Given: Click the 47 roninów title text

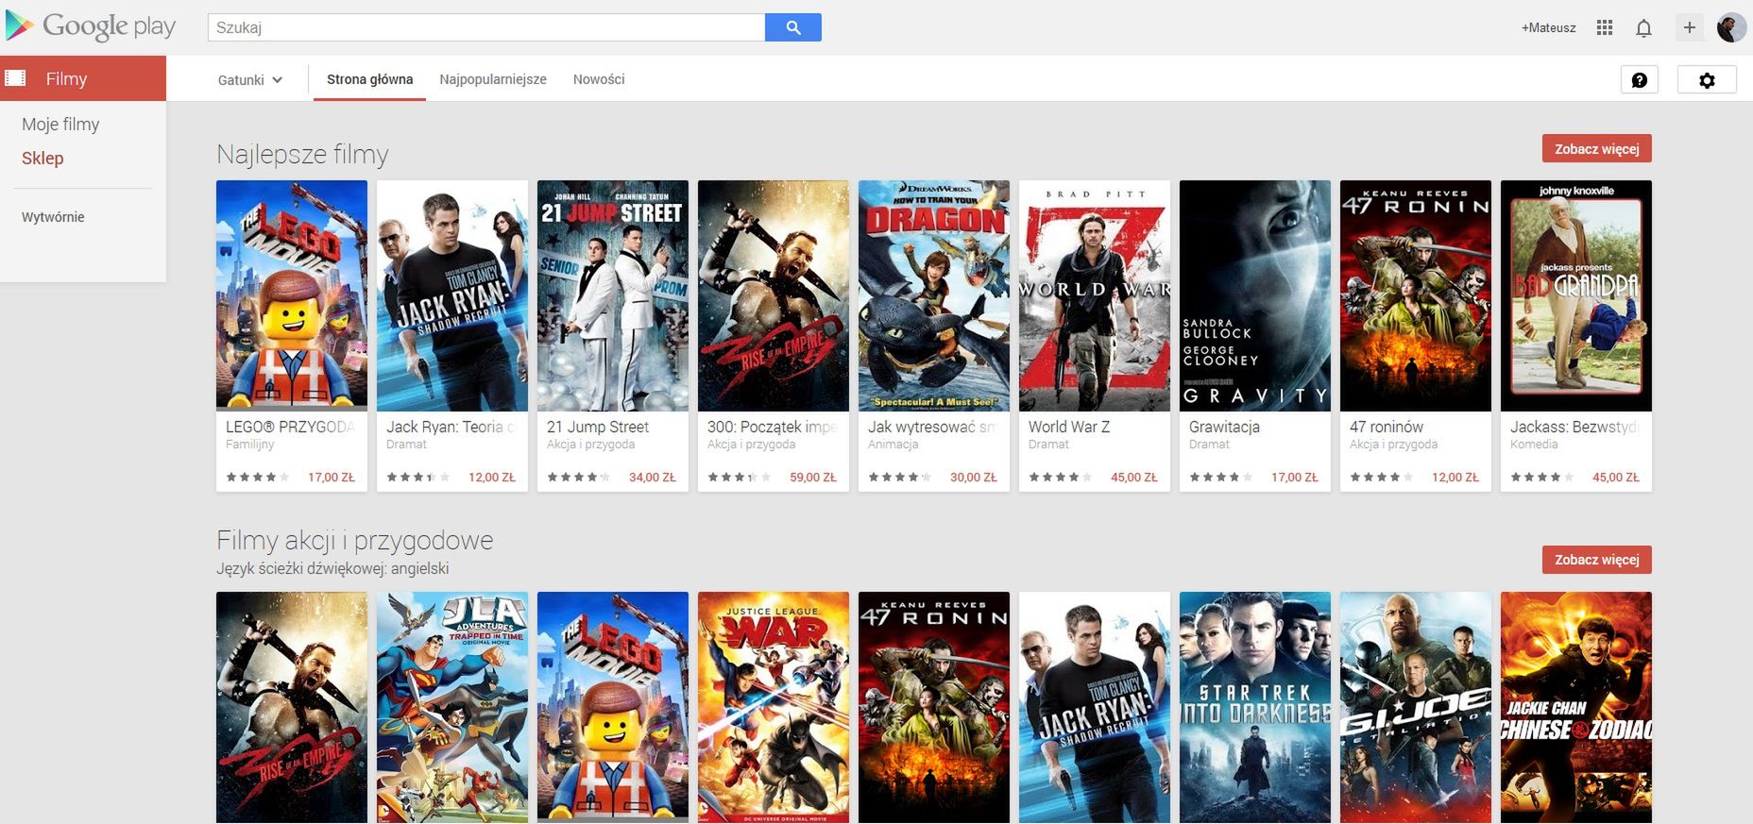Looking at the screenshot, I should (1387, 427).
